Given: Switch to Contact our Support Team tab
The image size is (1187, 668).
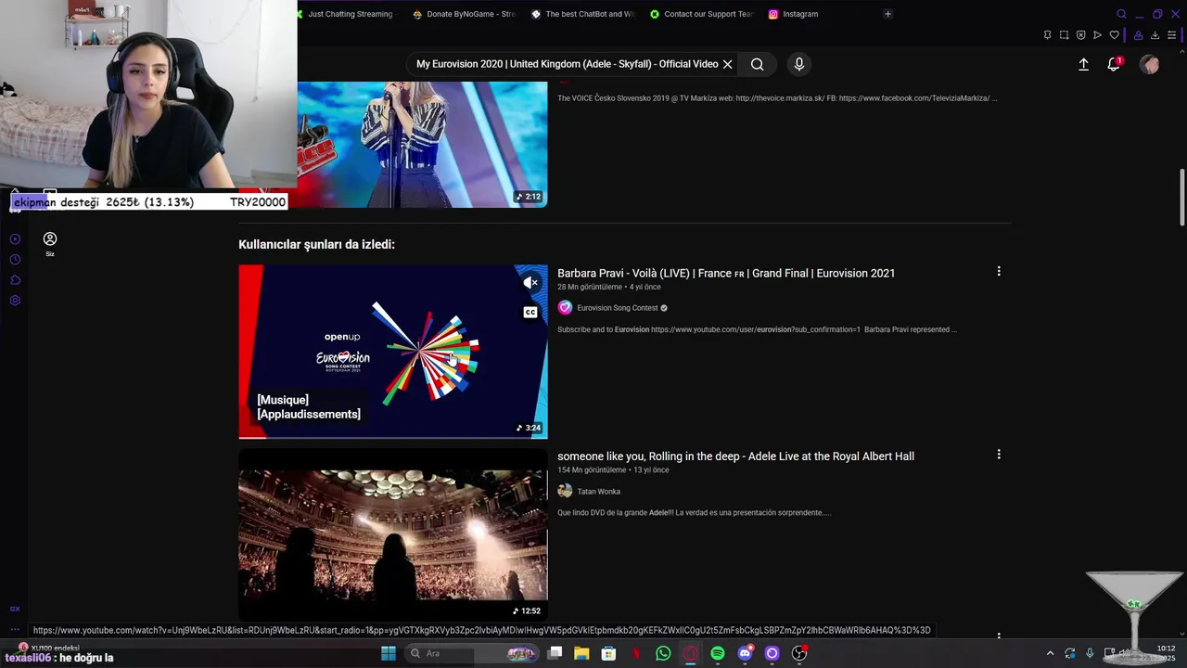Looking at the screenshot, I should coord(702,14).
